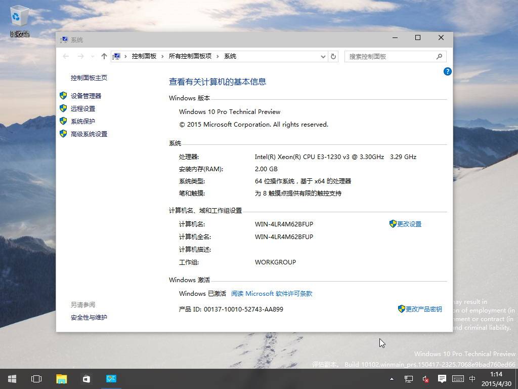Screen dimensions: 518x389
Task: Select the WORKGROUP value
Action: point(275,262)
